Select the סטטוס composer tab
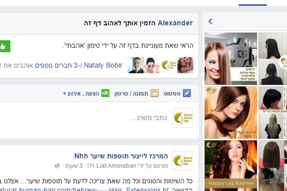Screen dimensions: 287x191 pyautogui.click(x=172, y=94)
